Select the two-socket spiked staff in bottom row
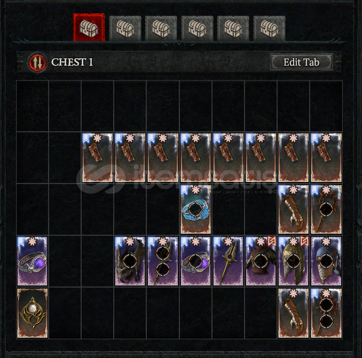Viewport: 362px width, 358px height. pyautogui.click(x=326, y=313)
